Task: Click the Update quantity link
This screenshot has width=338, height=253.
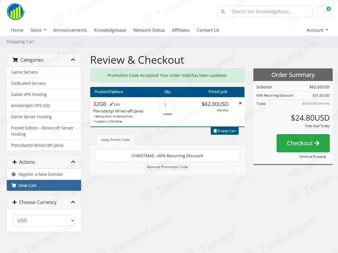Action: click(x=167, y=114)
